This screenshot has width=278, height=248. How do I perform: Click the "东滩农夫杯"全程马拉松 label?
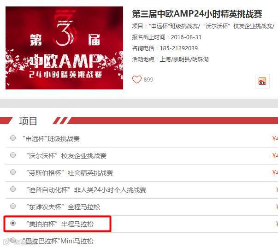(x=63, y=207)
